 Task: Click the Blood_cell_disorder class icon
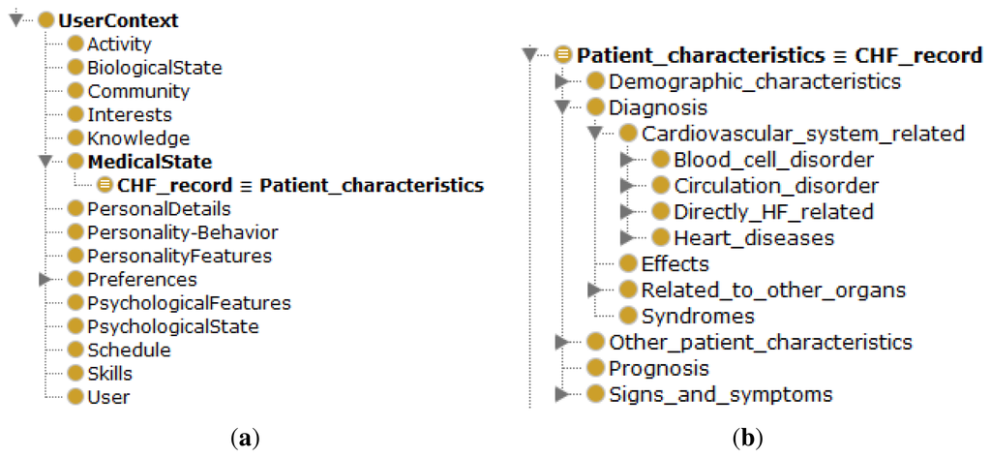click(x=663, y=160)
